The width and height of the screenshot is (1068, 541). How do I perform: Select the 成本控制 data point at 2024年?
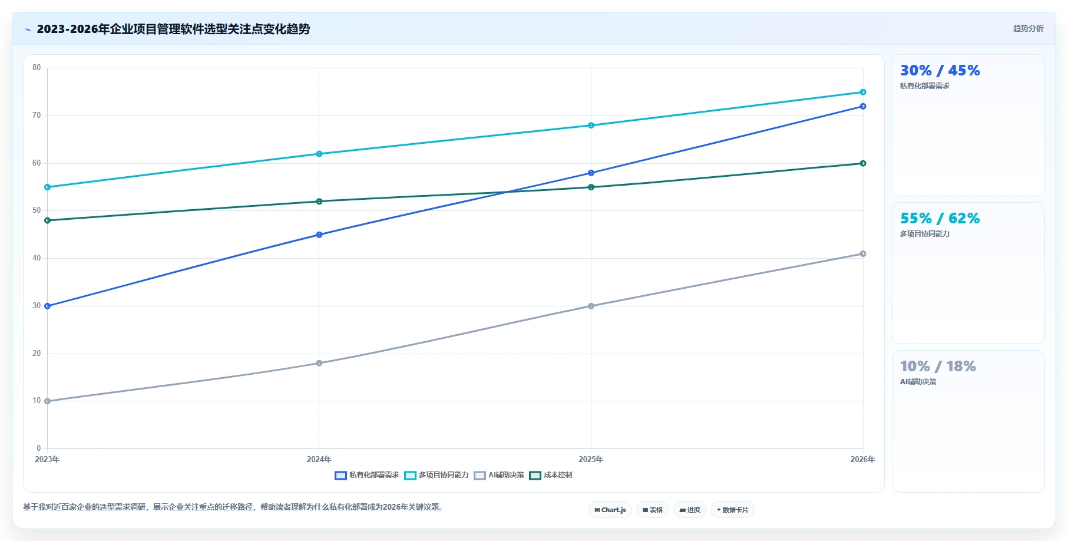[319, 201]
